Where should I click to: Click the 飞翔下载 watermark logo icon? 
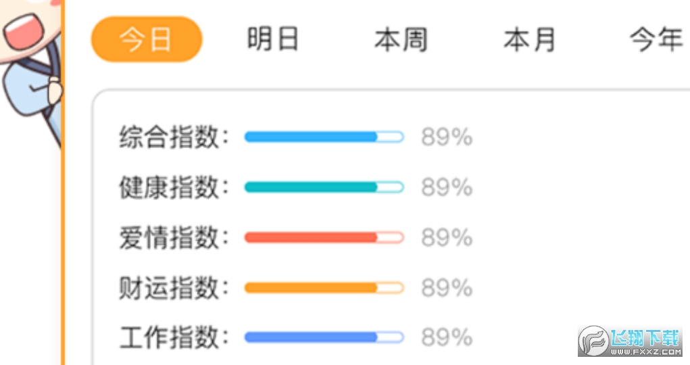click(593, 341)
